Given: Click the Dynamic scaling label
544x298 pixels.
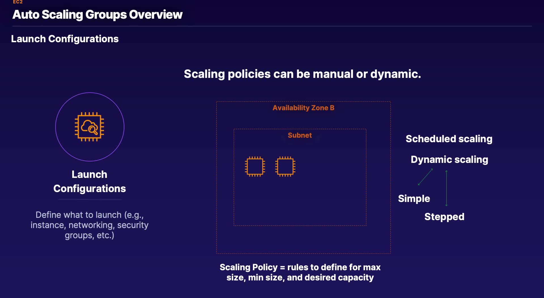Looking at the screenshot, I should (449, 159).
